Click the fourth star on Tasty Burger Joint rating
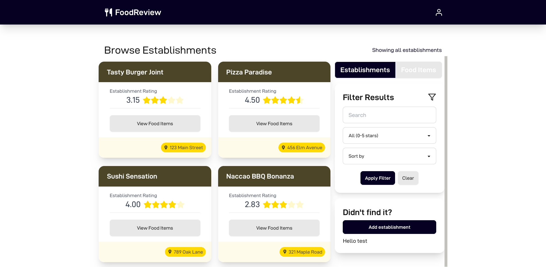This screenshot has width=546, height=267. [x=171, y=100]
